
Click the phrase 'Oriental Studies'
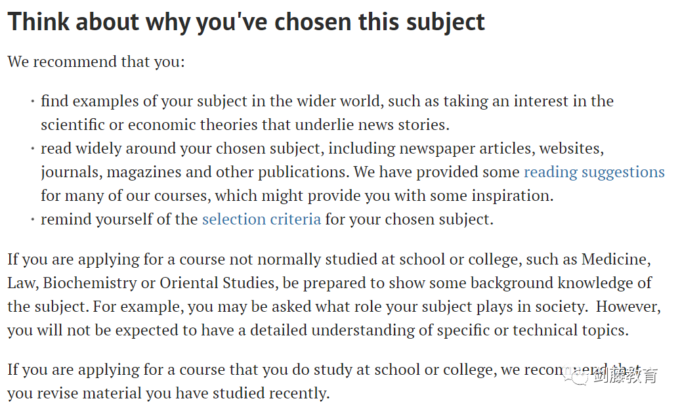click(217, 283)
